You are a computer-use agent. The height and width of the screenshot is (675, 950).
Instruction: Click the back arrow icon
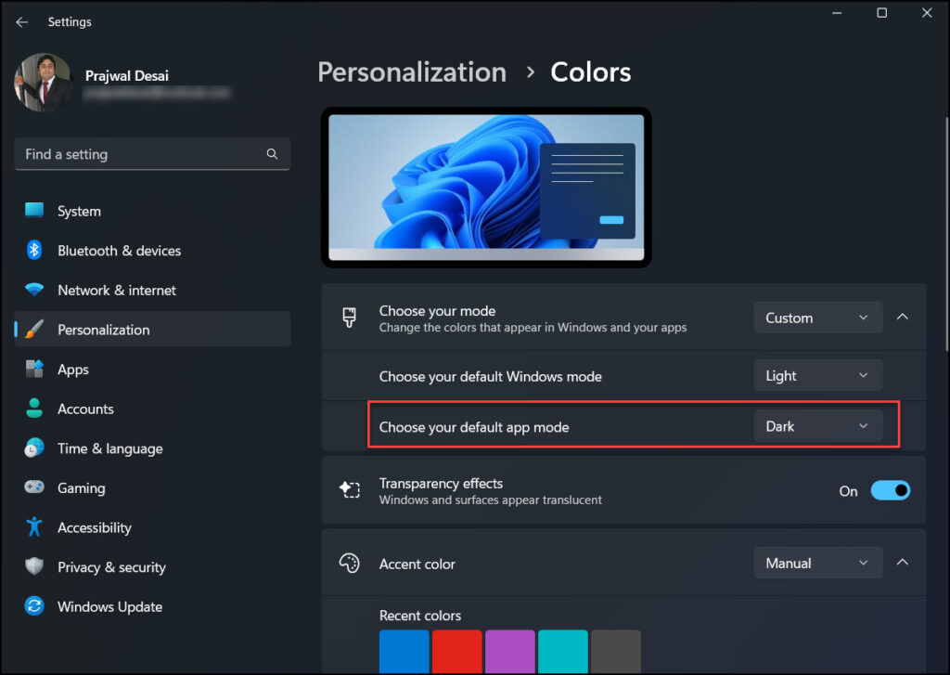pos(22,22)
